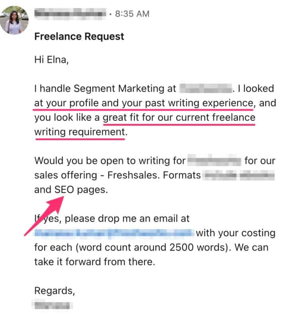Click underlined "your past writing experience" phrase

click(189, 104)
